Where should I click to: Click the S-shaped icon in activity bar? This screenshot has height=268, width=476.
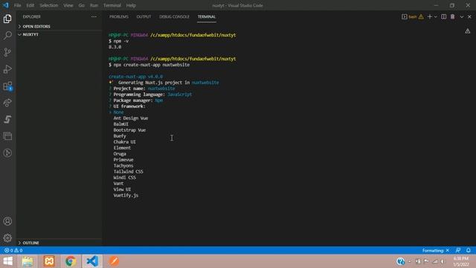[x=7, y=119]
